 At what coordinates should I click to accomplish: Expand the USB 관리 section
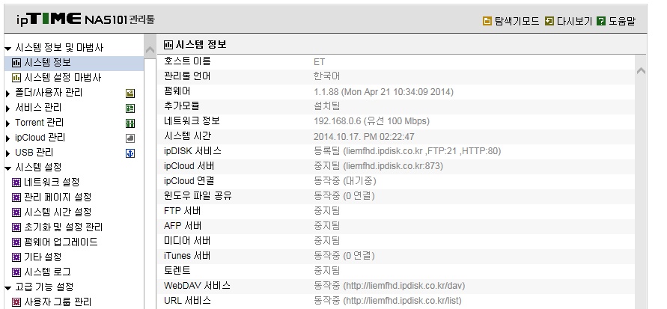(x=7, y=153)
